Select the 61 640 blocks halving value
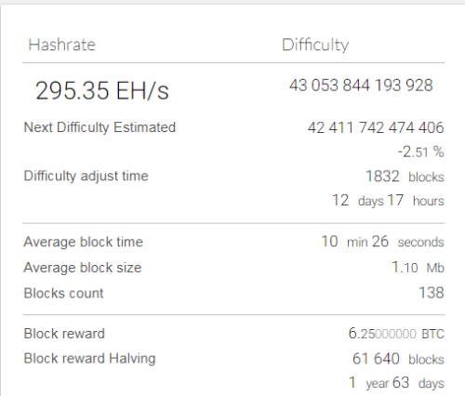This screenshot has width=465, height=396. click(x=398, y=359)
